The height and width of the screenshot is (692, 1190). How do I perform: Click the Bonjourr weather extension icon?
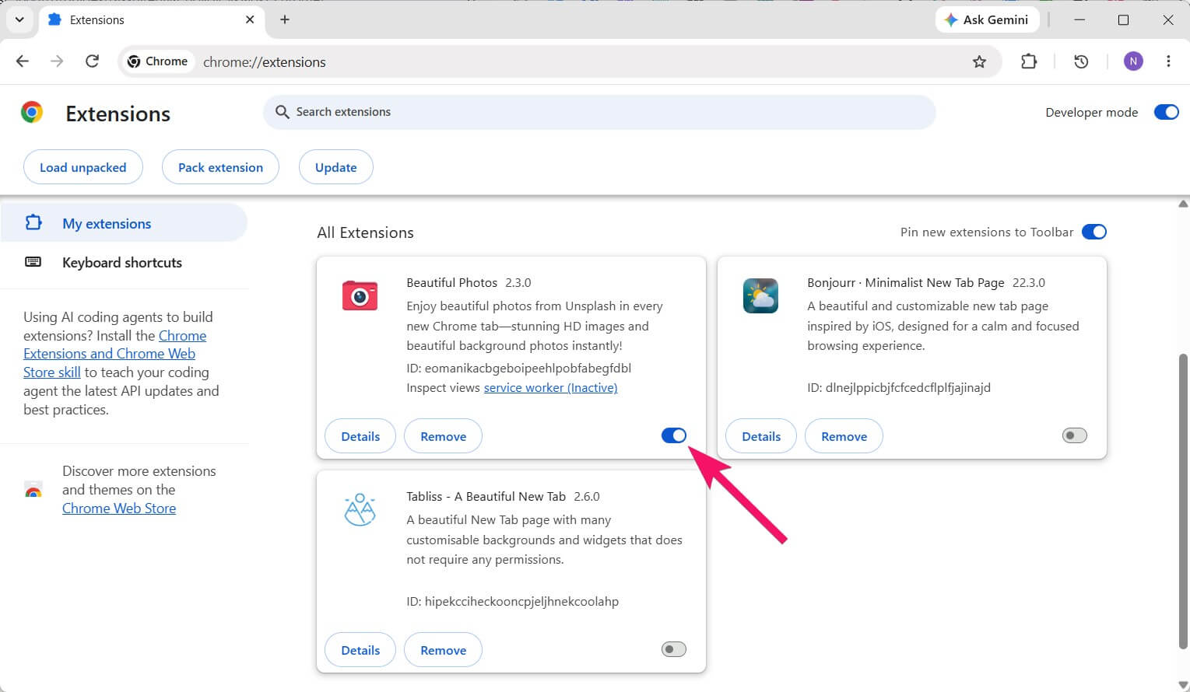tap(760, 295)
